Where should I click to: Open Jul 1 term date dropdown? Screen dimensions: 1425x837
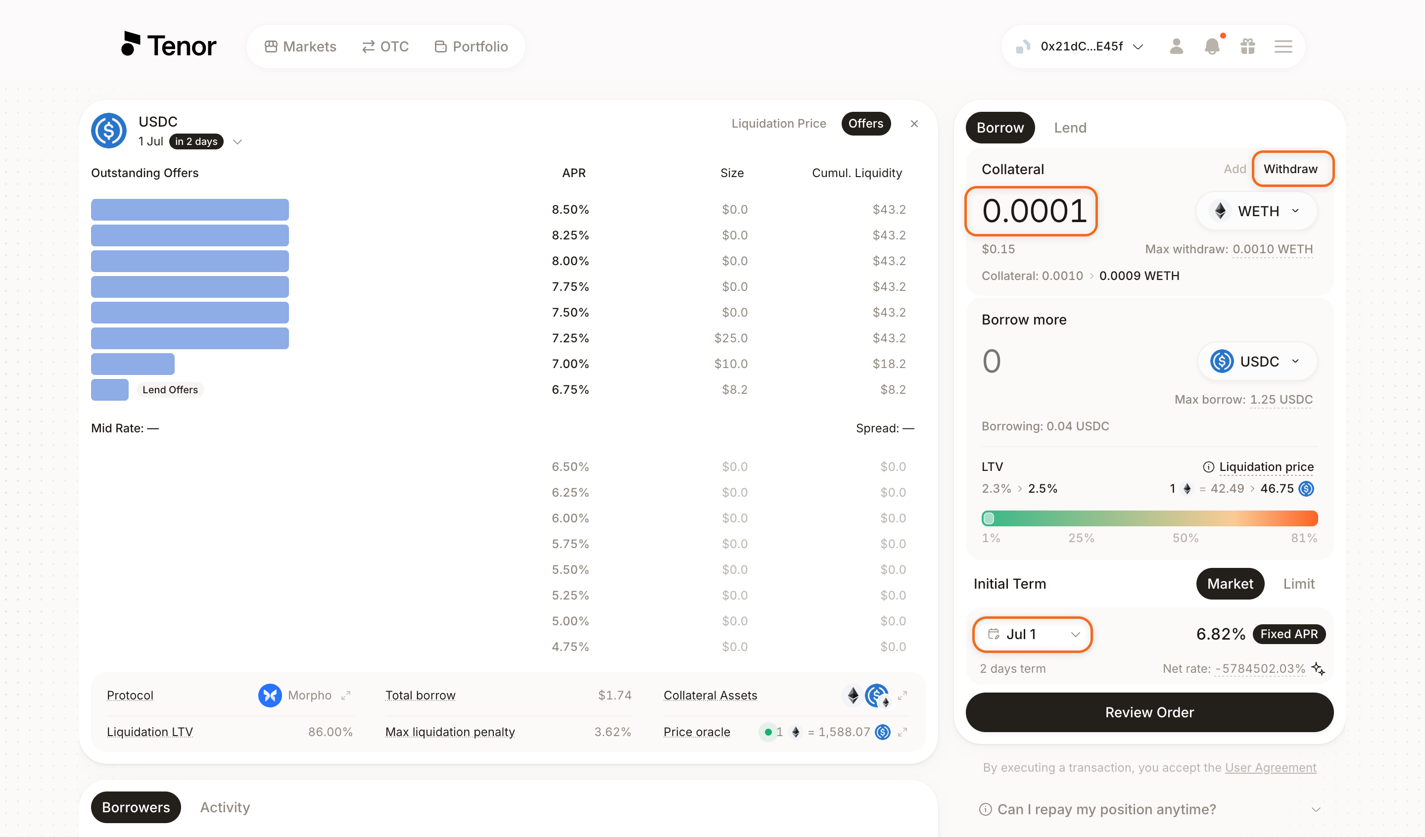1032,634
